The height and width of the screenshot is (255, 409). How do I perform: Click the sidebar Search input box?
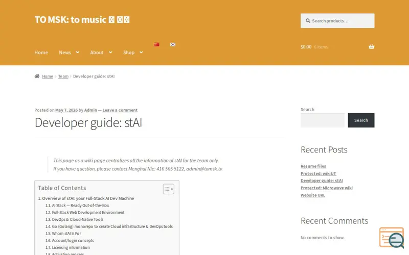pyautogui.click(x=323, y=120)
